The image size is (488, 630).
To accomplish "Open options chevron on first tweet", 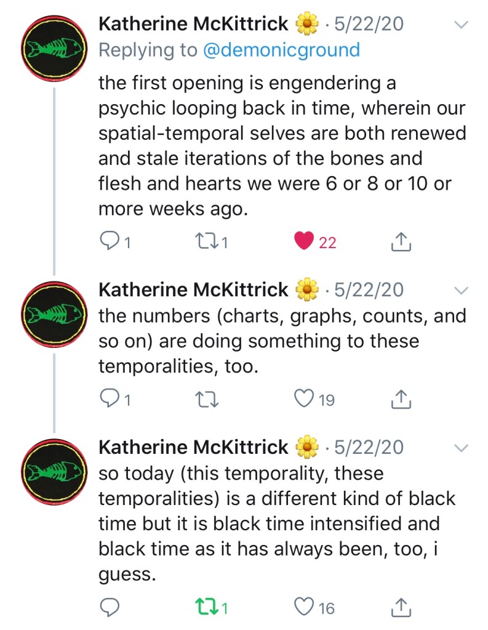I will (460, 25).
